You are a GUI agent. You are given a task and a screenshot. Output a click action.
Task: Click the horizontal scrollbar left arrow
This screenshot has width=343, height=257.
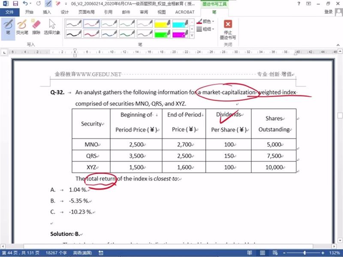click(x=3, y=246)
